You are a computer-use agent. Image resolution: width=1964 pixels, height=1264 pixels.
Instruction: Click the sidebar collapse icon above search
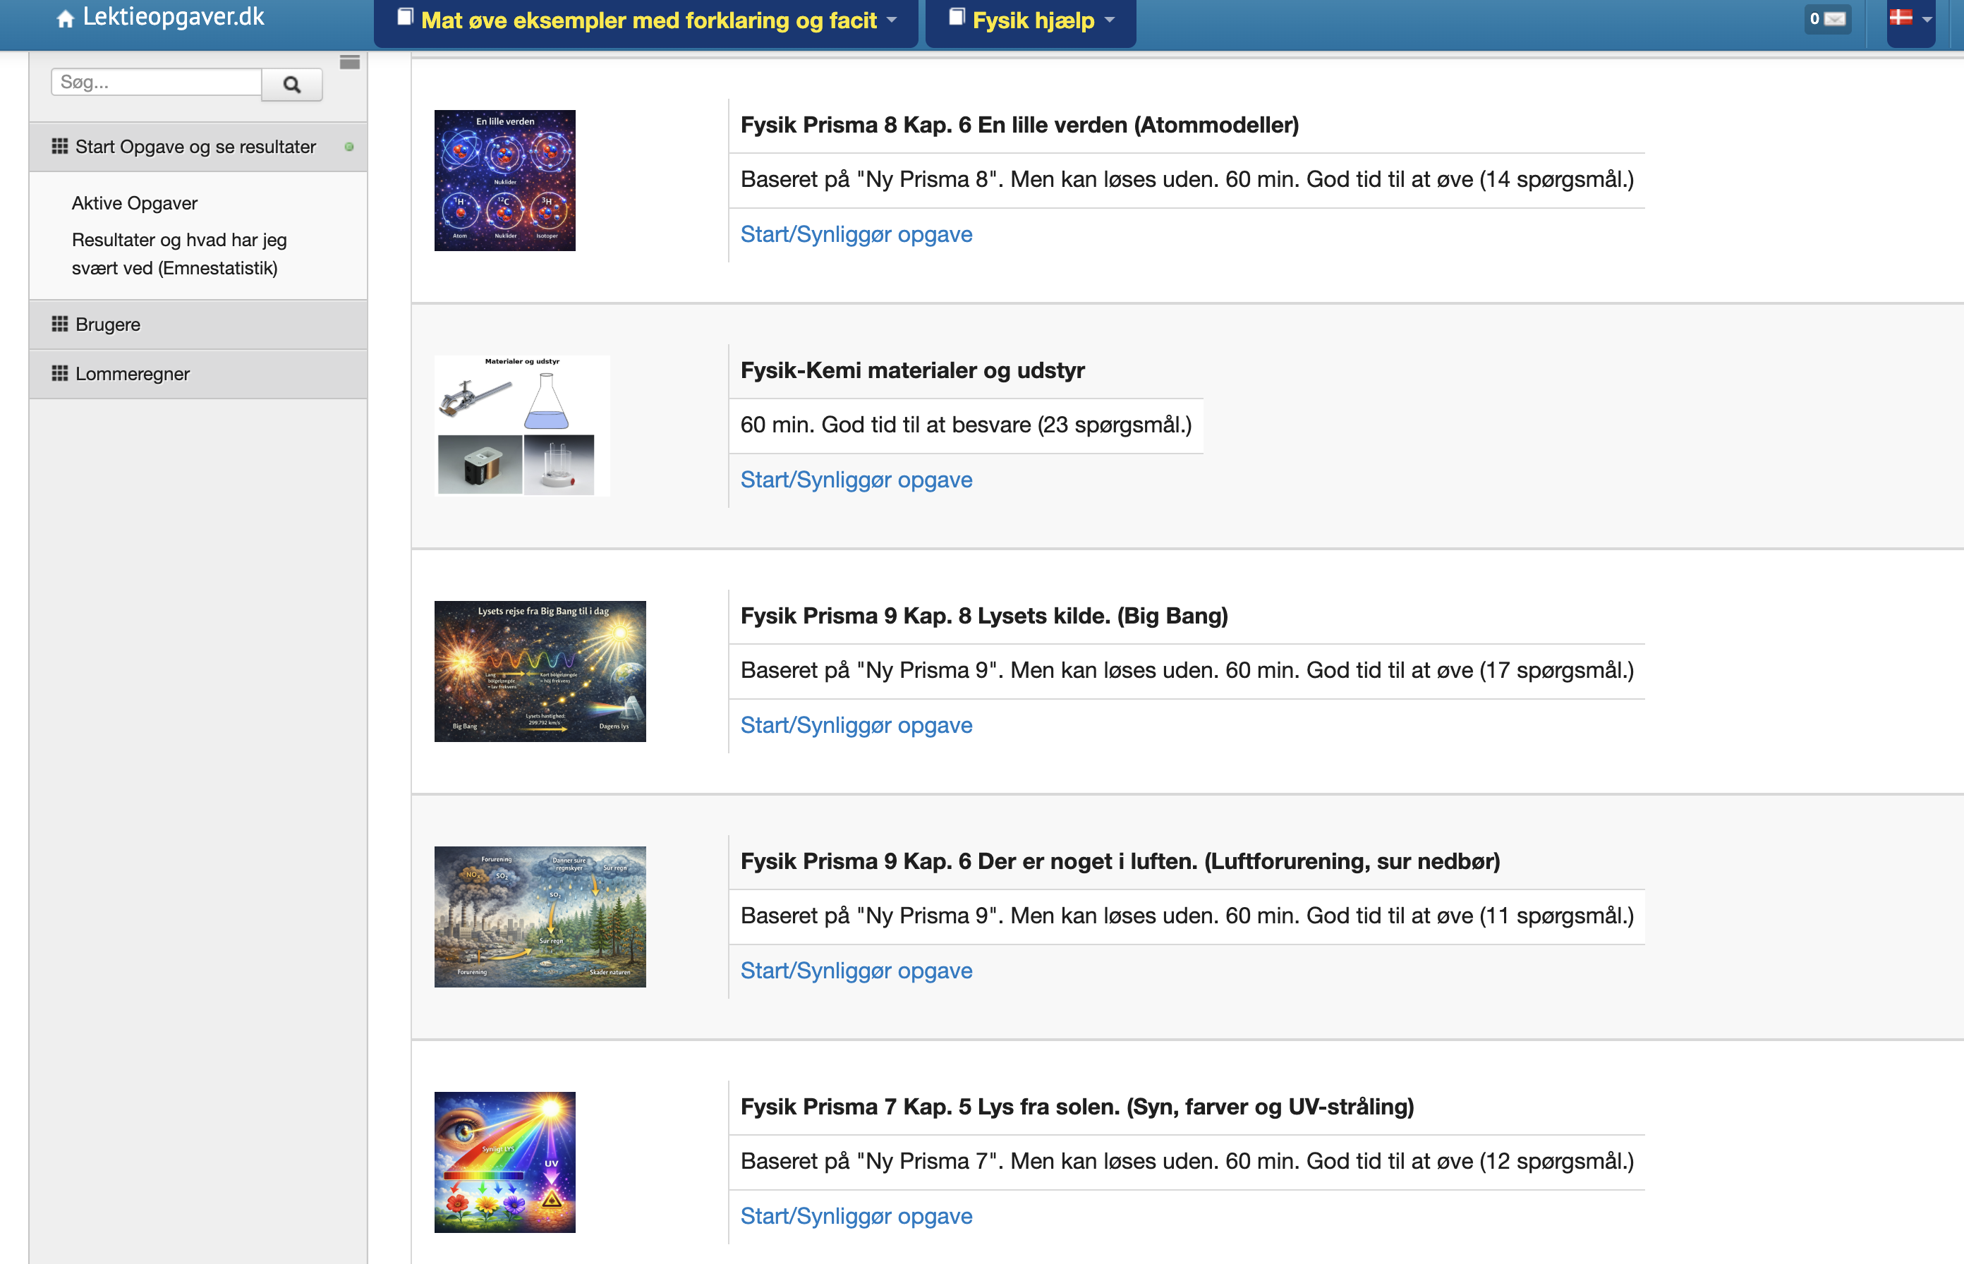350,62
